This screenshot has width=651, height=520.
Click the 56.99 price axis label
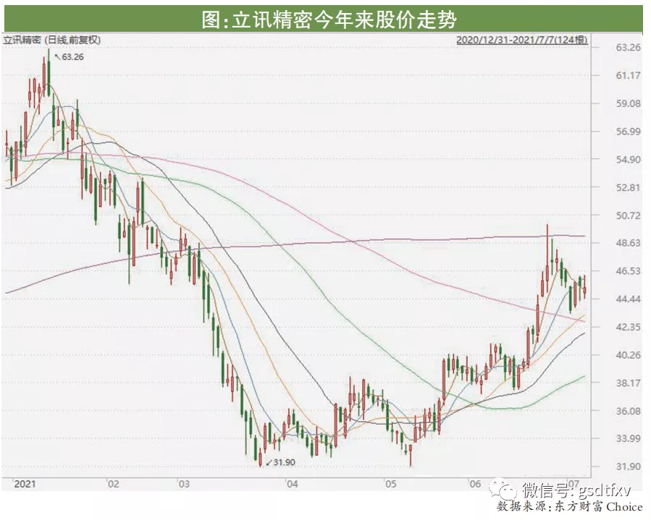point(628,132)
